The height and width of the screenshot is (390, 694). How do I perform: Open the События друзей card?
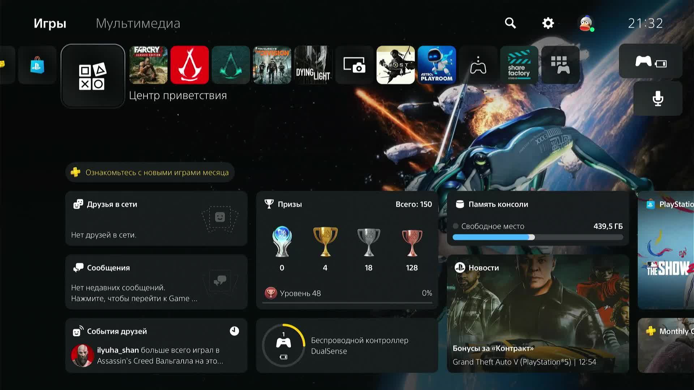pyautogui.click(x=156, y=346)
